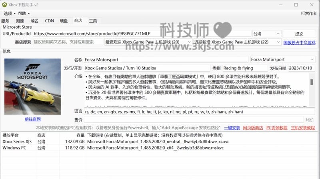Open the PC安装教程 link
This screenshot has width=320, height=179.
pos(277,128)
